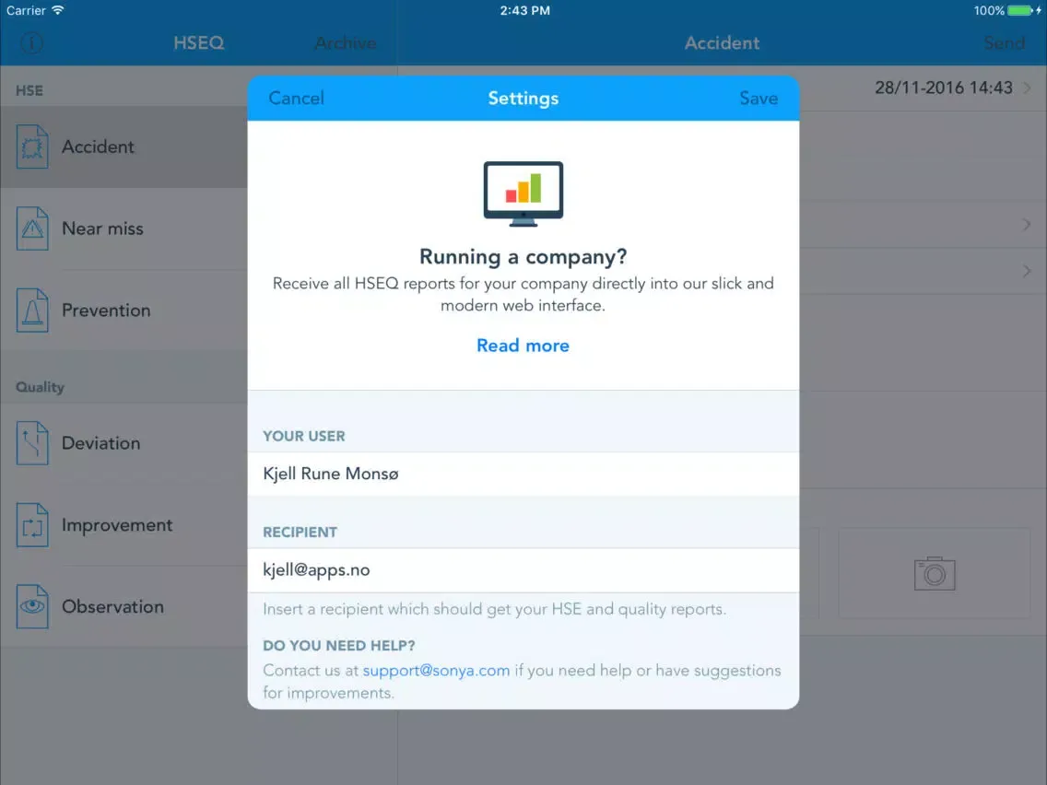The height and width of the screenshot is (785, 1047).
Task: Tap the info icon in top-left corner
Action: tap(31, 42)
